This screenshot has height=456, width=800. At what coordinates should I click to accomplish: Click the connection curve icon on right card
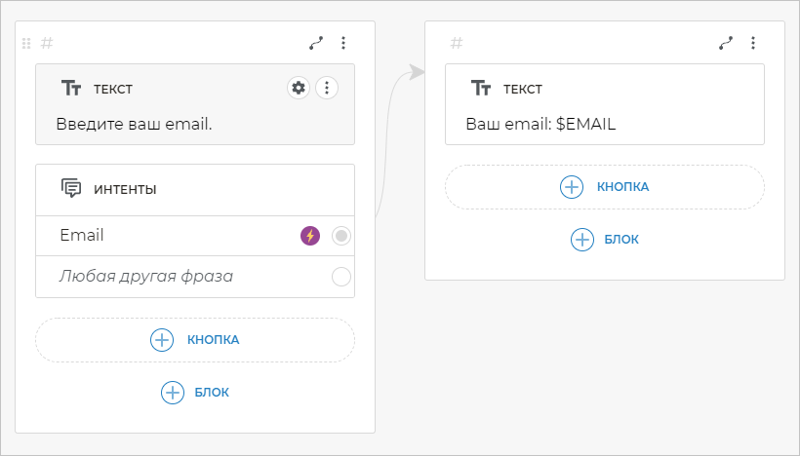726,43
